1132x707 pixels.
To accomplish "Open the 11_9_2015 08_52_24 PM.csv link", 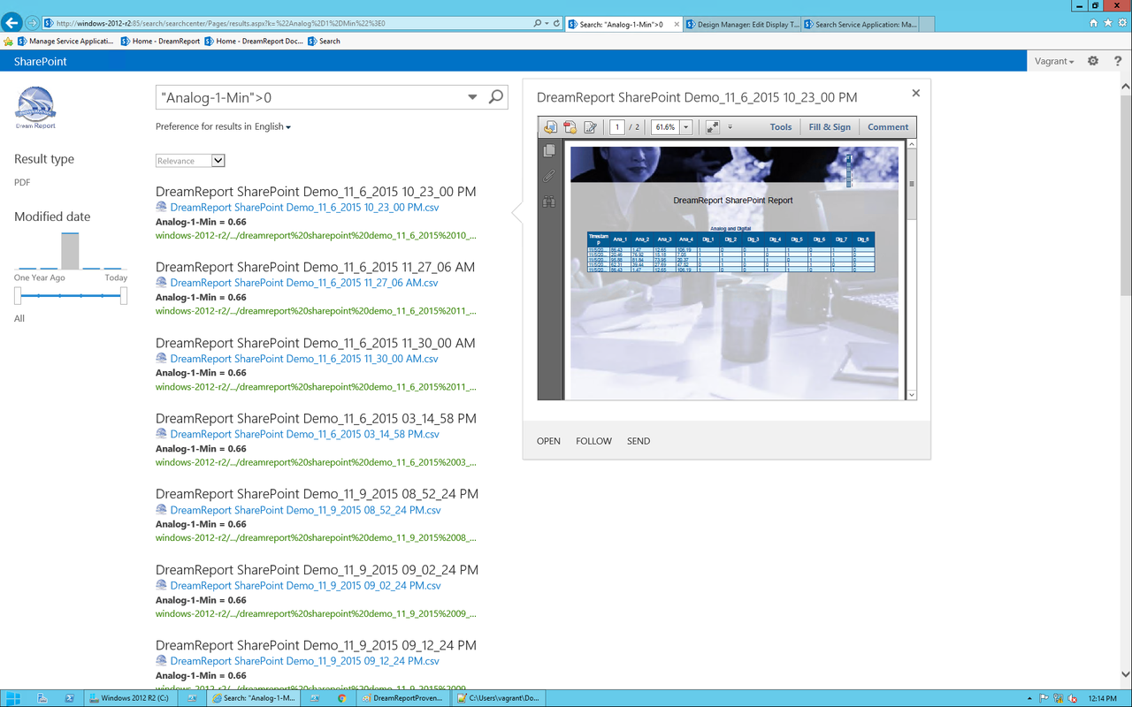I will pos(306,510).
